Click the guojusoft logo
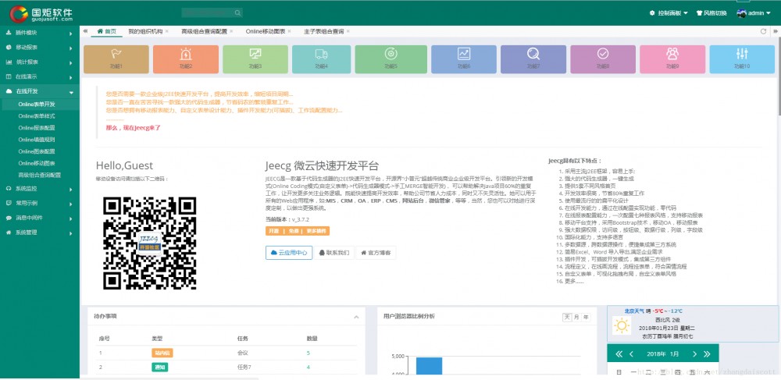 click(x=42, y=13)
